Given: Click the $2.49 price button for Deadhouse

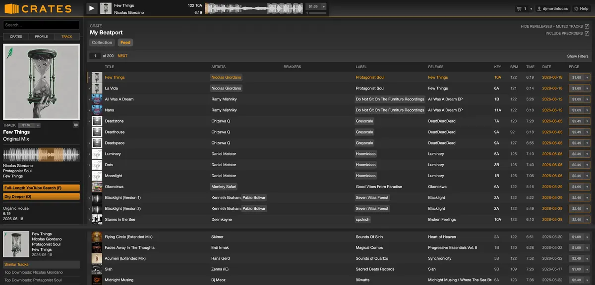Looking at the screenshot, I should pos(576,132).
